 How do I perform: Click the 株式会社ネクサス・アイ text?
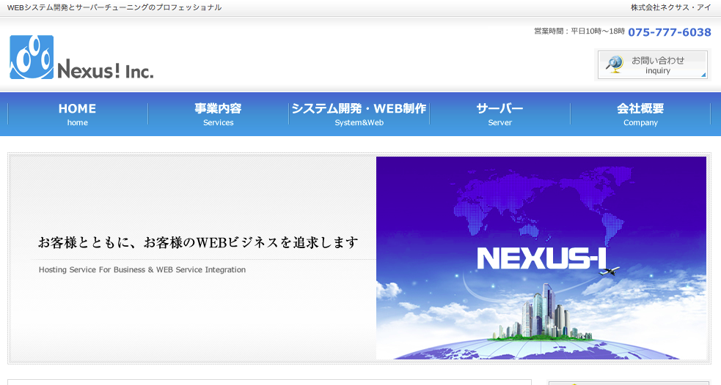coord(671,7)
